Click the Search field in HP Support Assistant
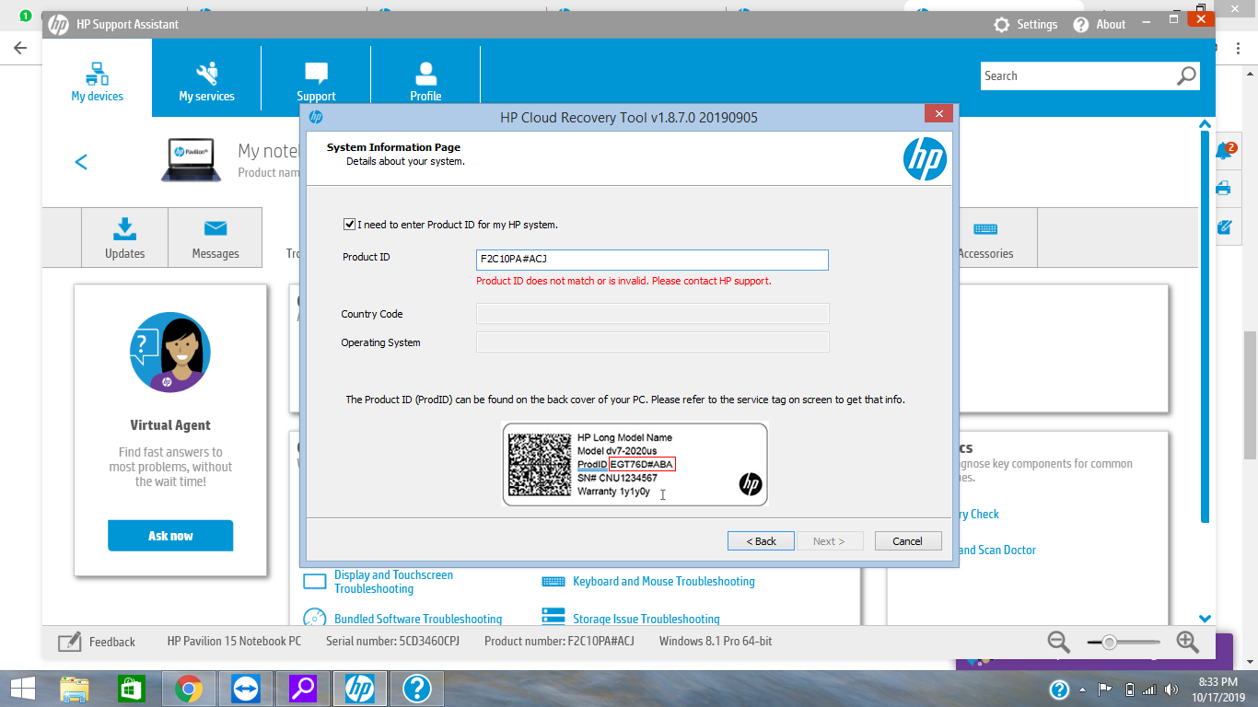This screenshot has height=707, width=1258. tap(1077, 76)
